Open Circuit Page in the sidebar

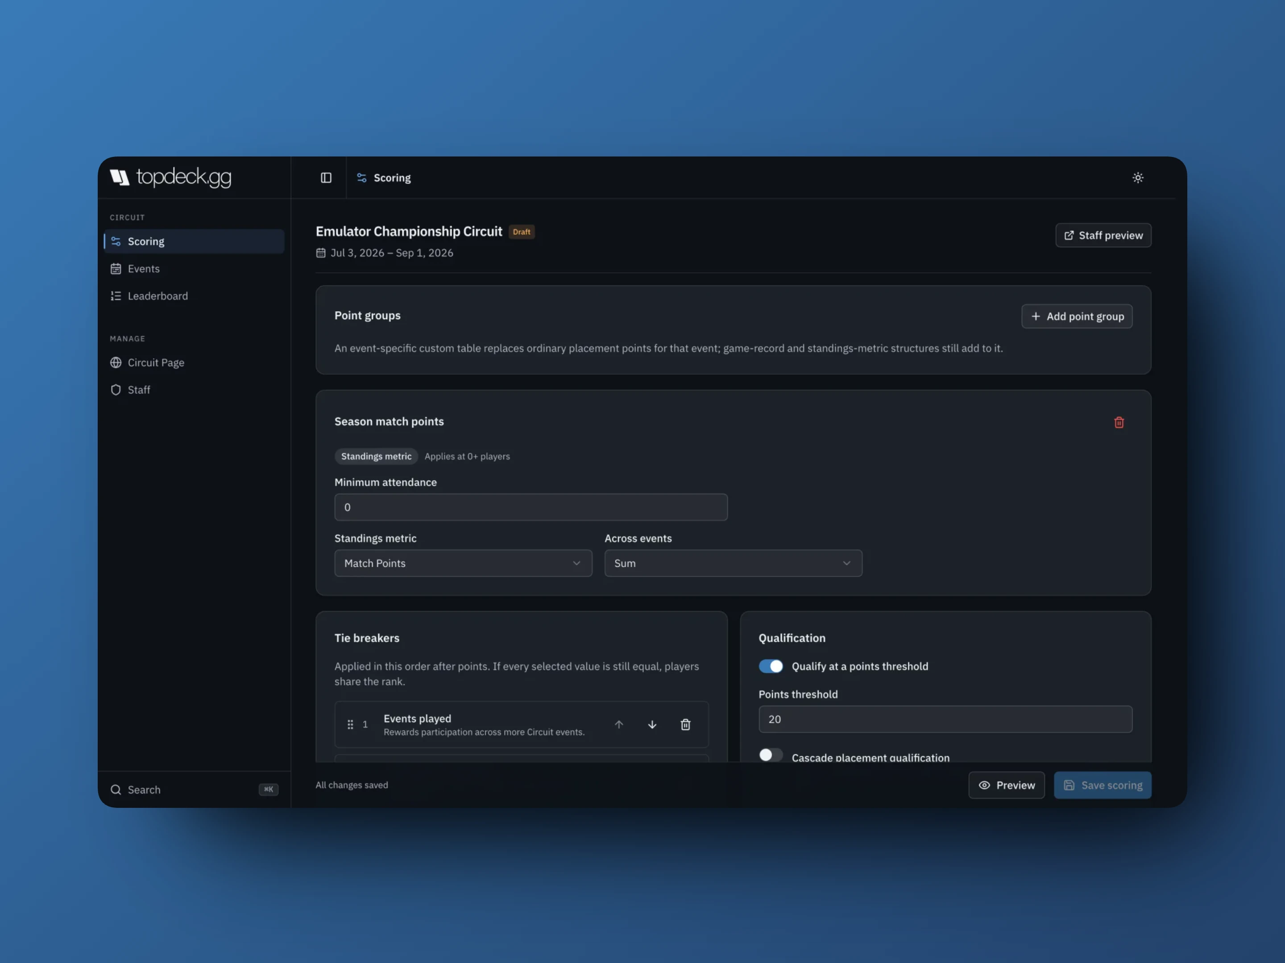point(194,363)
